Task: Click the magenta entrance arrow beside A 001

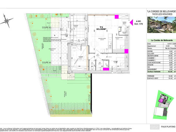Action: [131, 23]
